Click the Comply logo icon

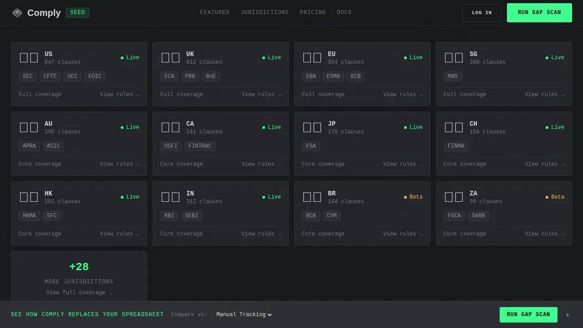tap(17, 13)
